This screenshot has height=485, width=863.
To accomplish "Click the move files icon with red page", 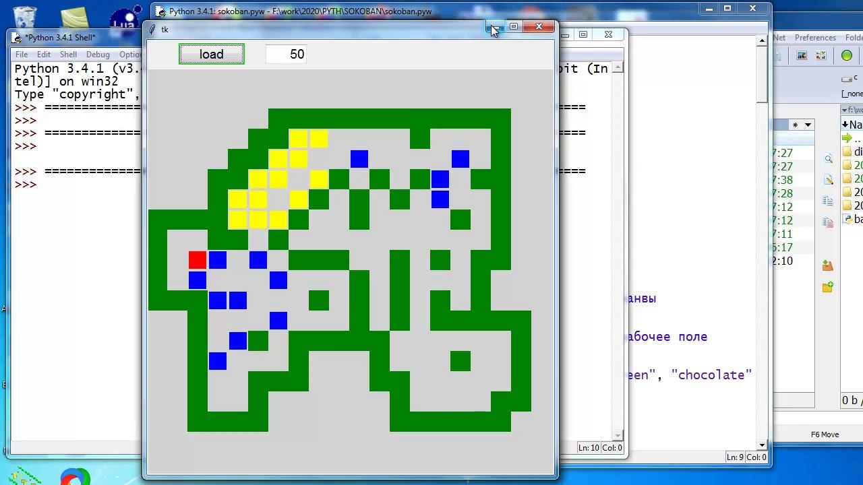I will point(828,222).
